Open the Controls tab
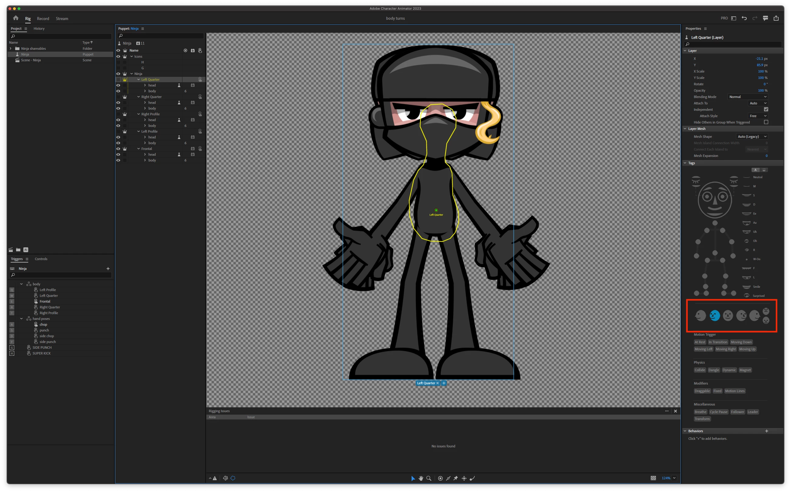The image size is (791, 492). point(41,259)
